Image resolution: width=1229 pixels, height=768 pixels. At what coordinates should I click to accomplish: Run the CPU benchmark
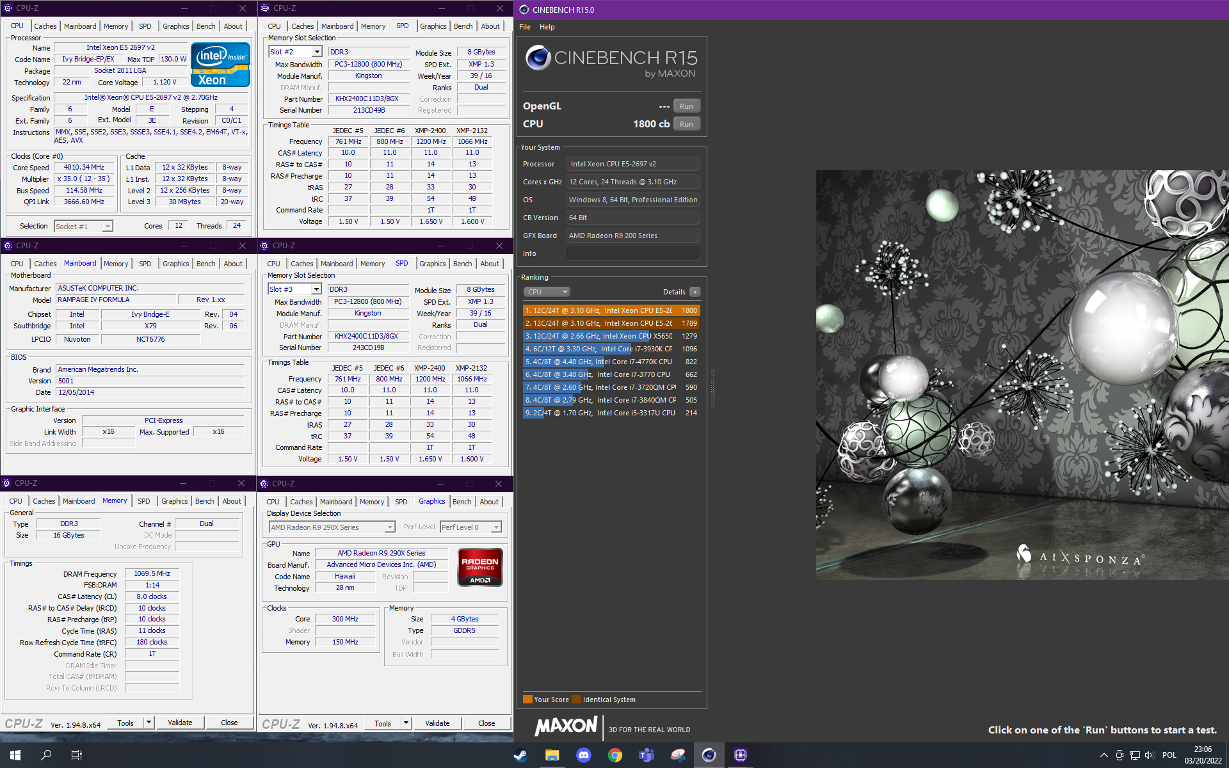[x=687, y=124]
